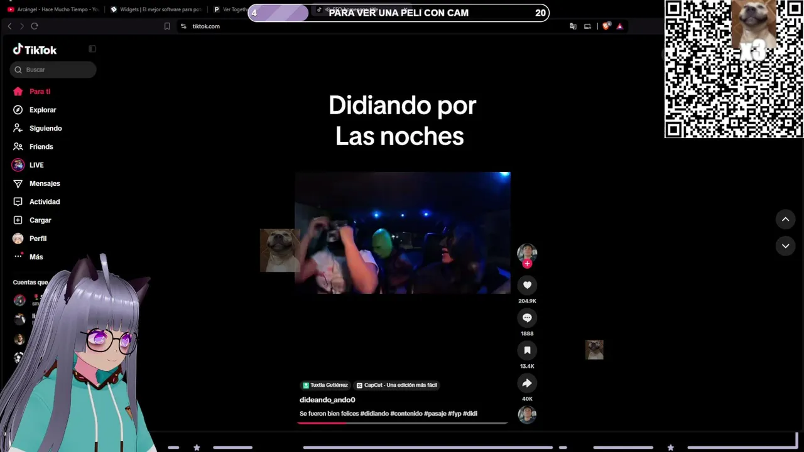Like the video with heart icon

coord(527,285)
